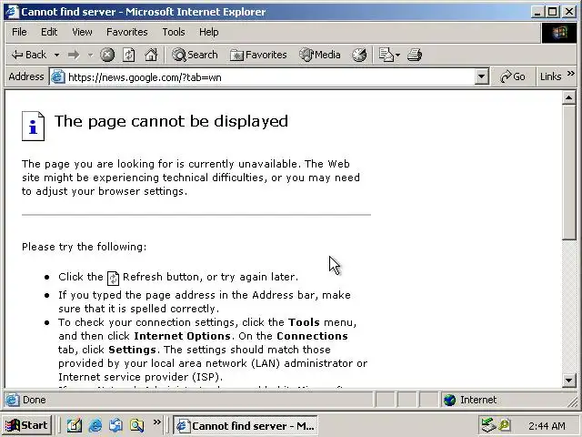Launch Outlook Express from quick launch
The image size is (582, 437).
(115, 425)
